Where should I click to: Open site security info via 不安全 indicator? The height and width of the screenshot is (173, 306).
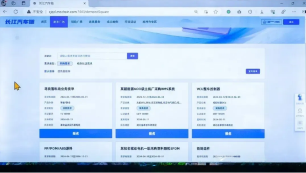(x=35, y=12)
